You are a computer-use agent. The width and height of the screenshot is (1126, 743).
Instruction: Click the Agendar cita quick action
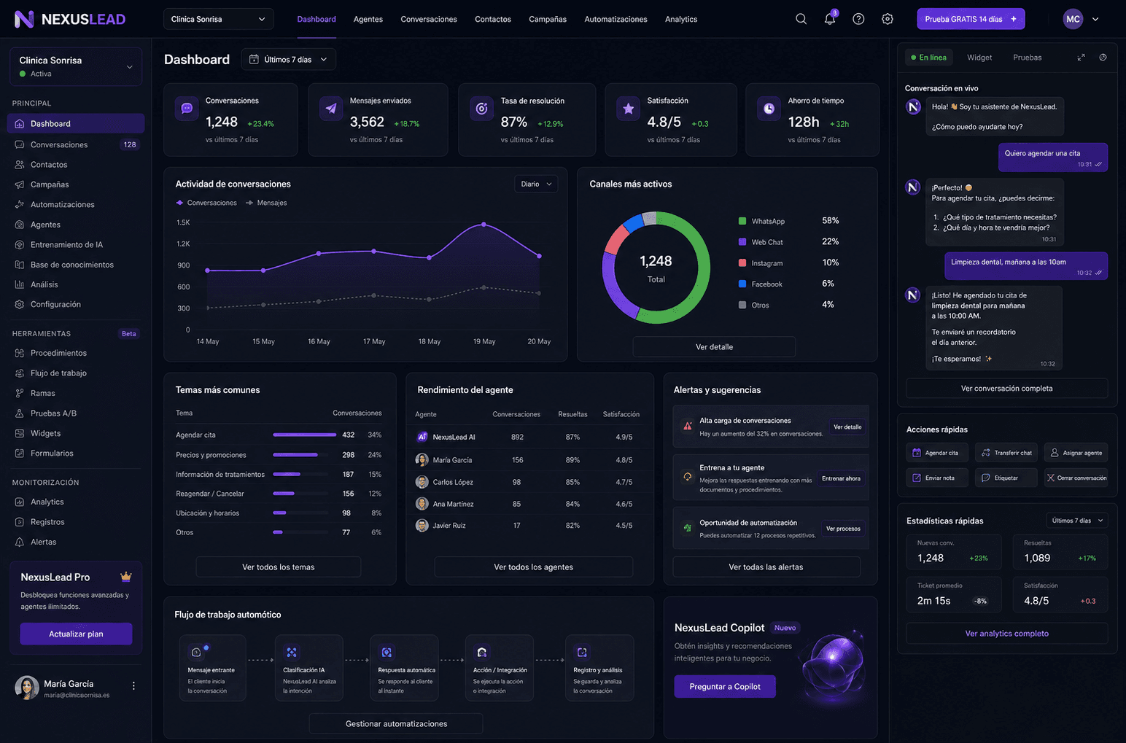click(x=937, y=453)
